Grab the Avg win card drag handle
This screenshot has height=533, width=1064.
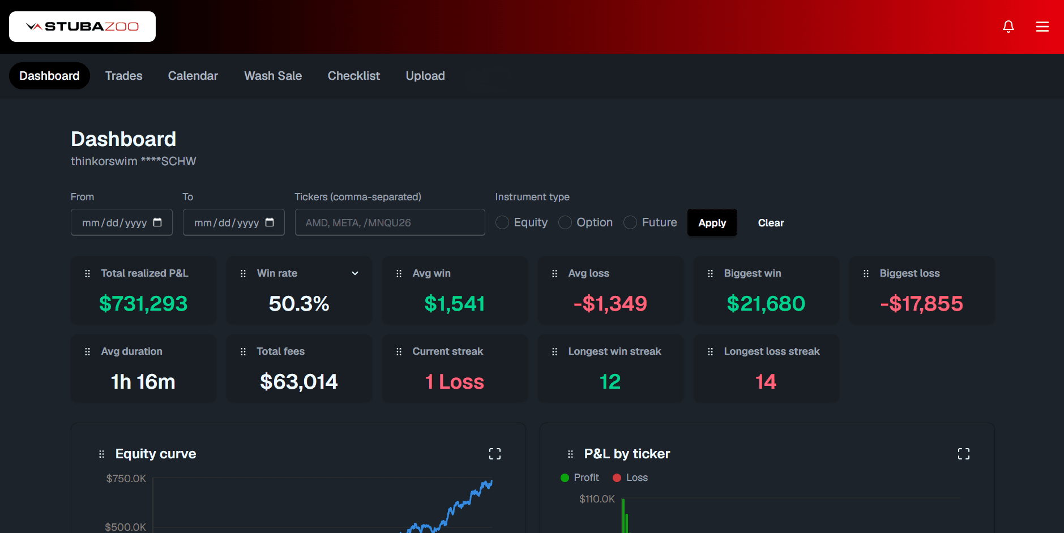(x=399, y=273)
